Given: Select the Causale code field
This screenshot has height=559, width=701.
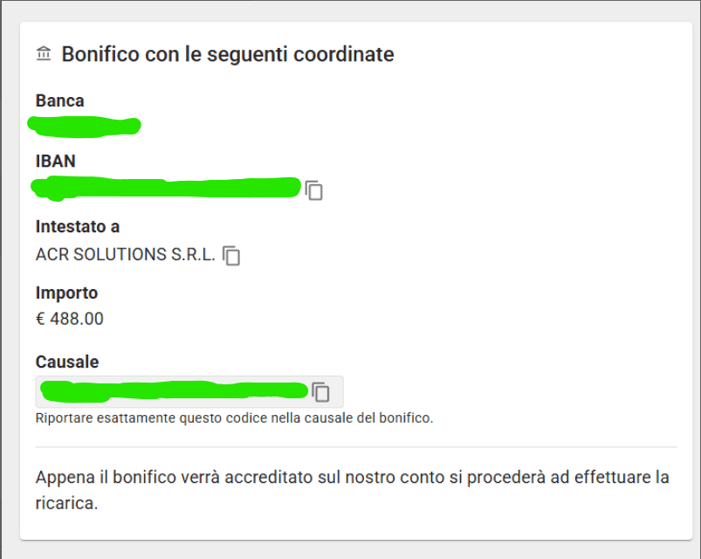Looking at the screenshot, I should point(189,392).
